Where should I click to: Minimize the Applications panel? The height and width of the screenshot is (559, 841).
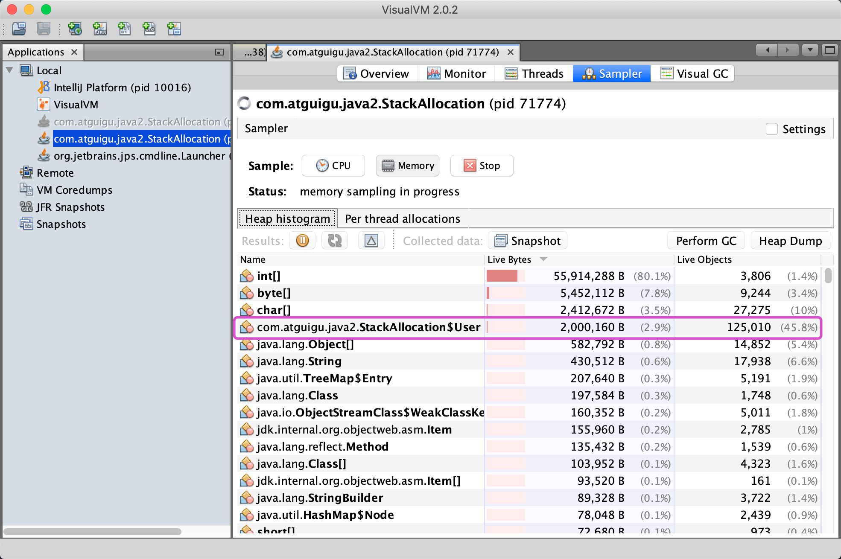pos(219,52)
